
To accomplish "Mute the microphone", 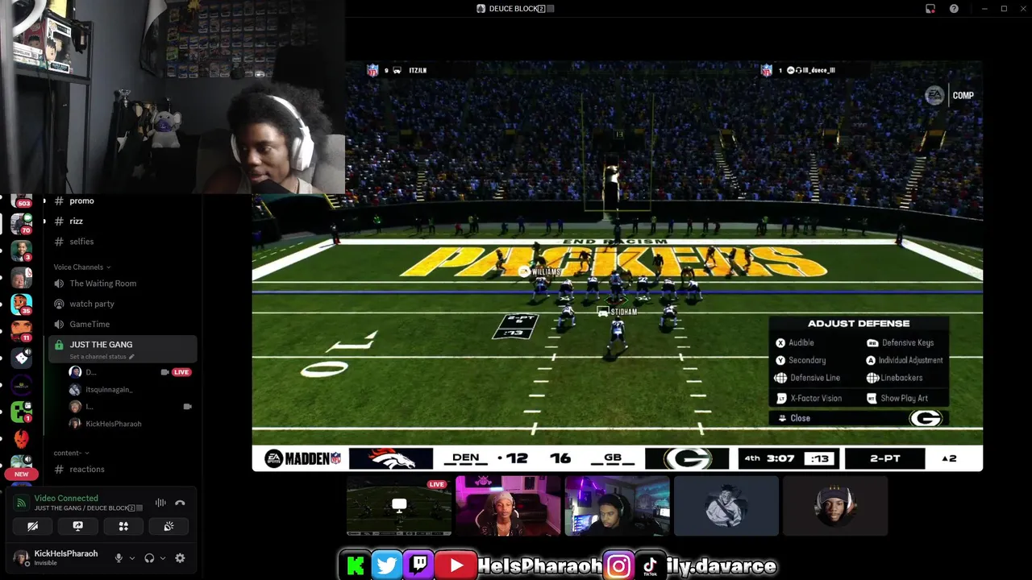I will tap(119, 557).
